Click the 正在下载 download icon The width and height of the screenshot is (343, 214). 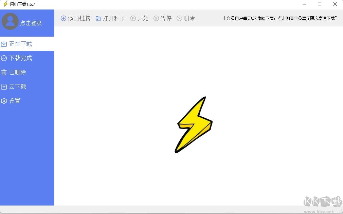(4, 44)
